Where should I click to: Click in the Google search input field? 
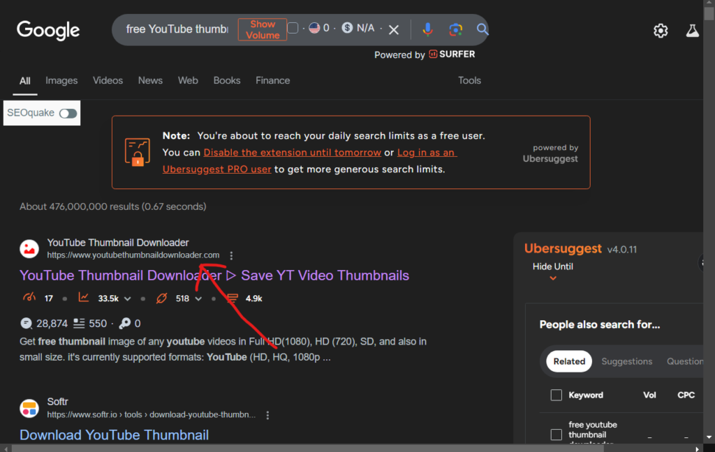(177, 29)
